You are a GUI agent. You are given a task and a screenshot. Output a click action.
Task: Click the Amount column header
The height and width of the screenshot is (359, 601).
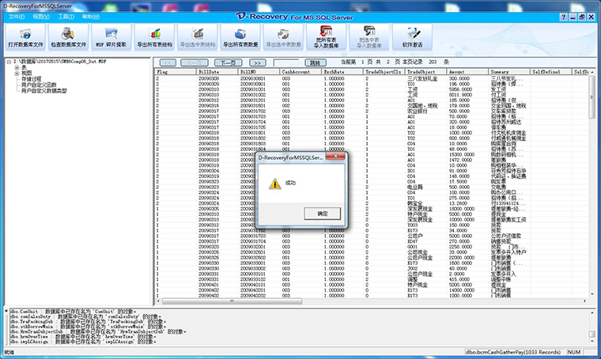(468, 72)
